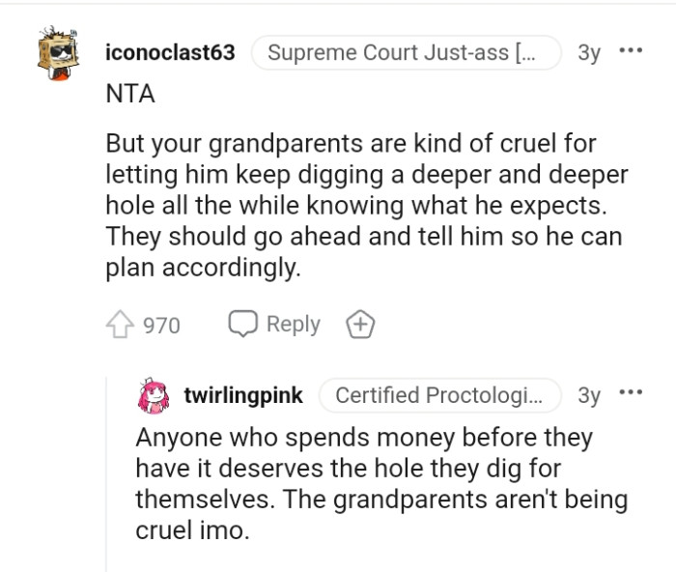Image resolution: width=676 pixels, height=572 pixels.
Task: Open iconoclast63's profile via username
Action: (x=170, y=53)
